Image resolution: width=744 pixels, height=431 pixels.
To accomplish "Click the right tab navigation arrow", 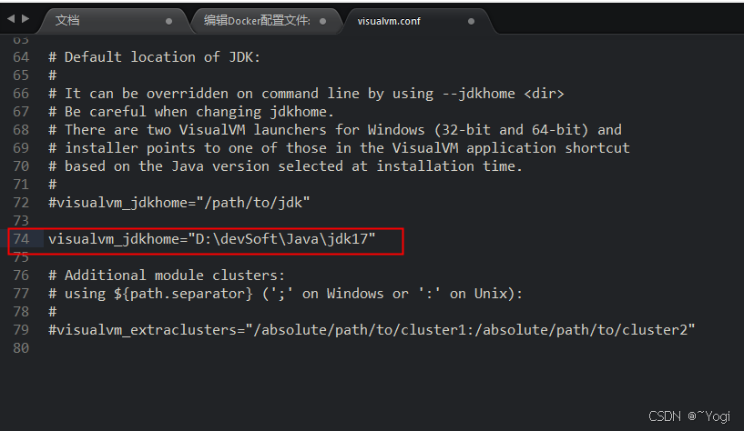I will [x=25, y=20].
